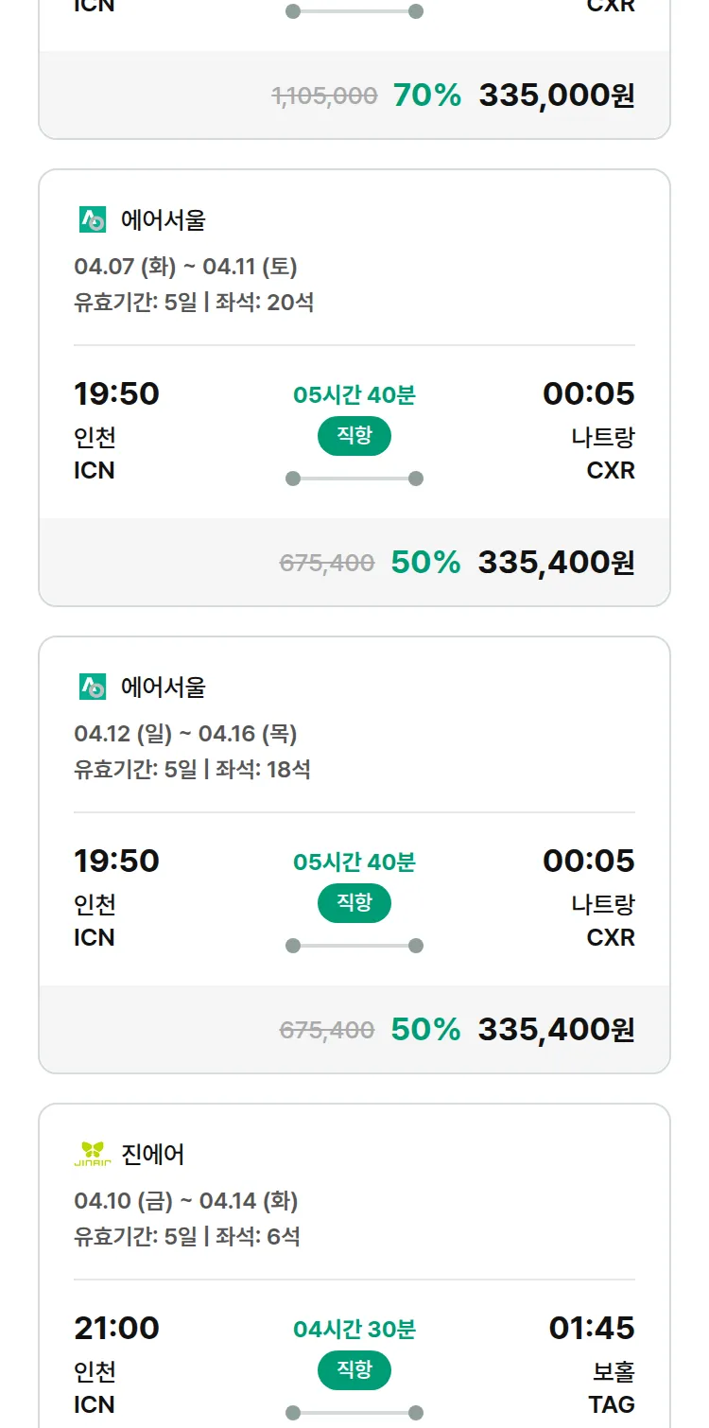The image size is (709, 1428).
Task: Open the 04.10 (금) ~ 04.14 (화) Jin Air dates
Action: tap(185, 1201)
